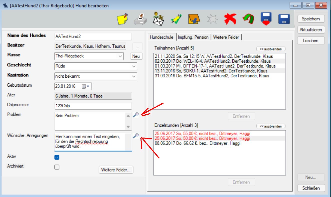
Task: Click the envelope with owner and dog icon
Action: point(158,19)
